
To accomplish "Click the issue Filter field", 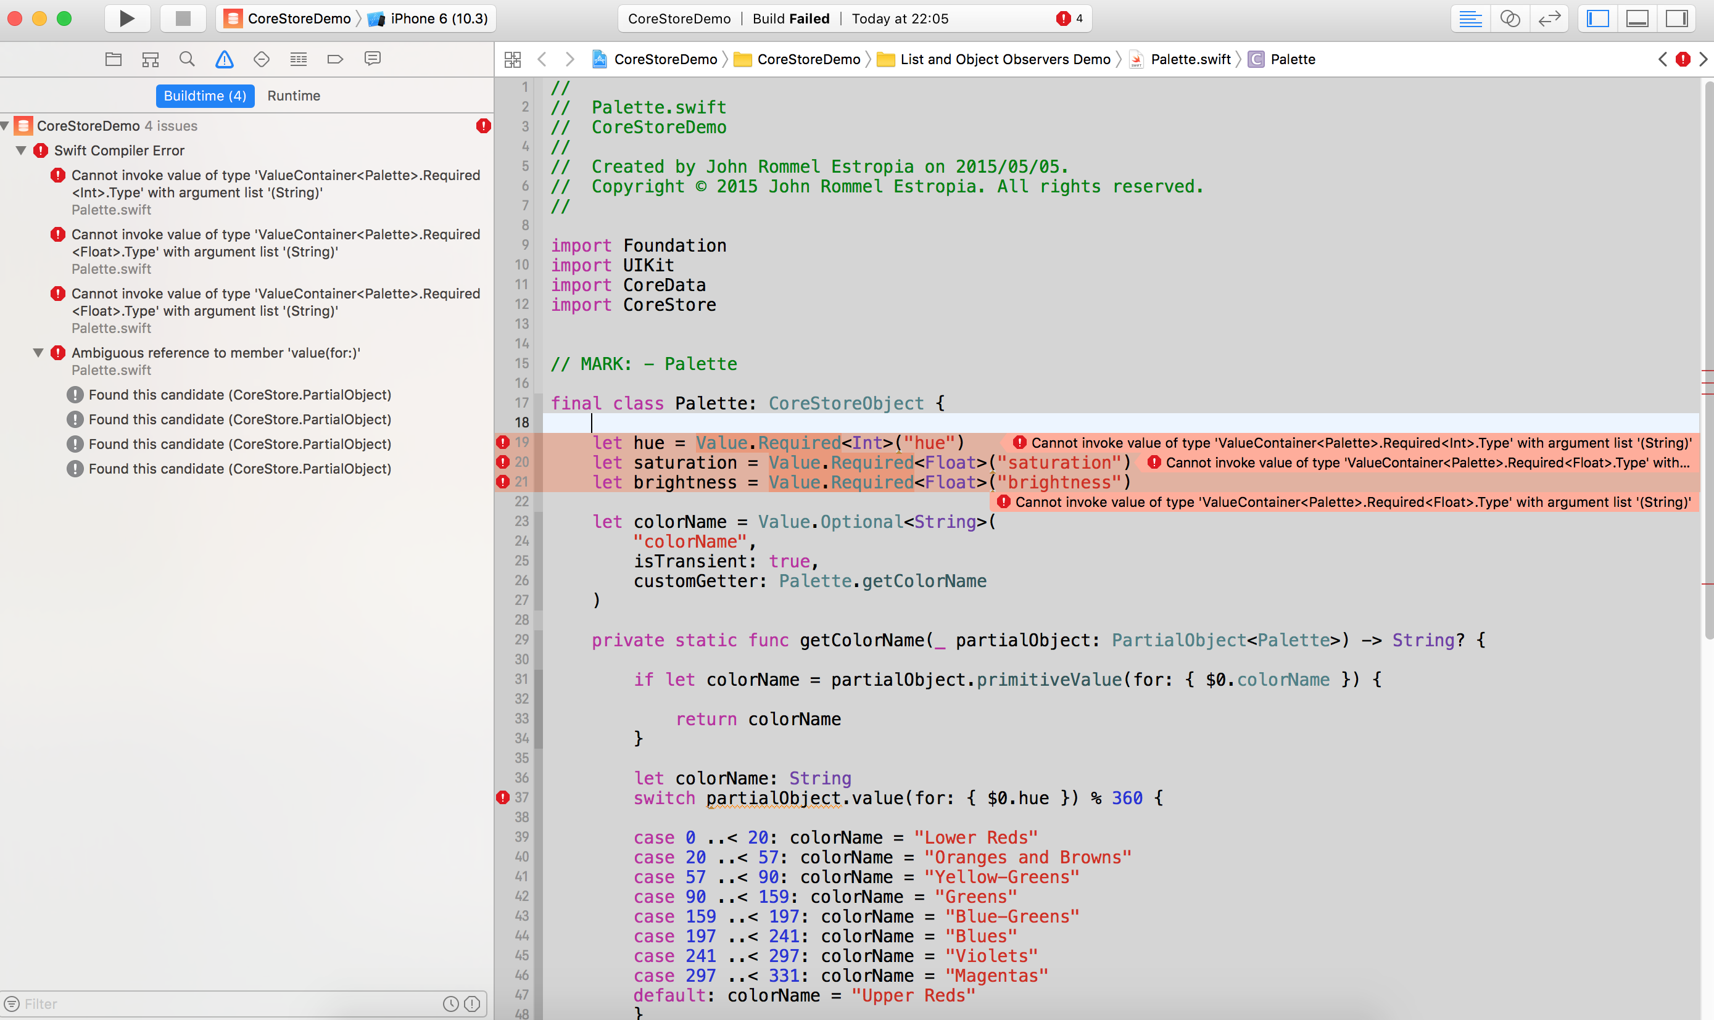I will click(x=227, y=1003).
